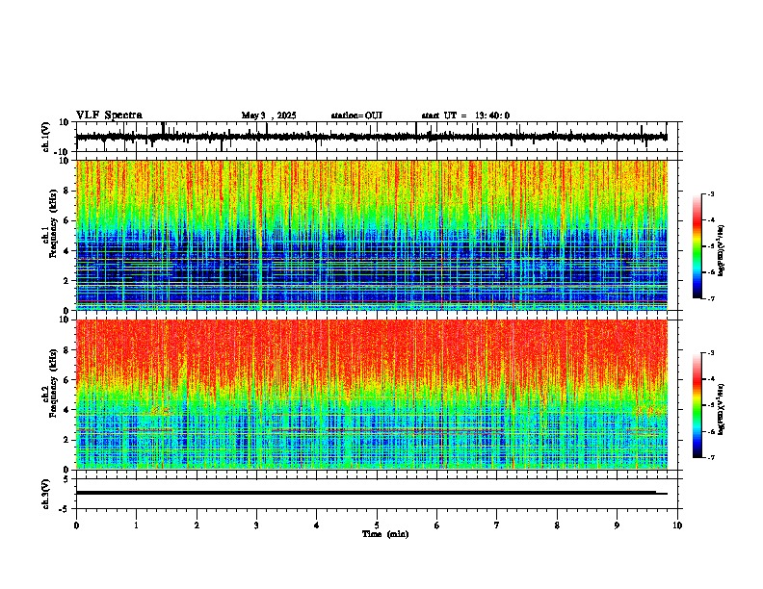This screenshot has width=763, height=589.
Task: Click the "2" kHz tick on ch.2 frequency axis
Action: (67, 440)
